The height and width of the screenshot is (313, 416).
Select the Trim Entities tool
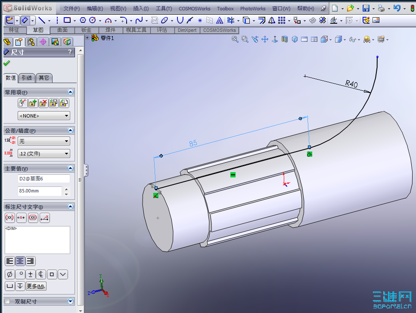pyautogui.click(x=230, y=20)
